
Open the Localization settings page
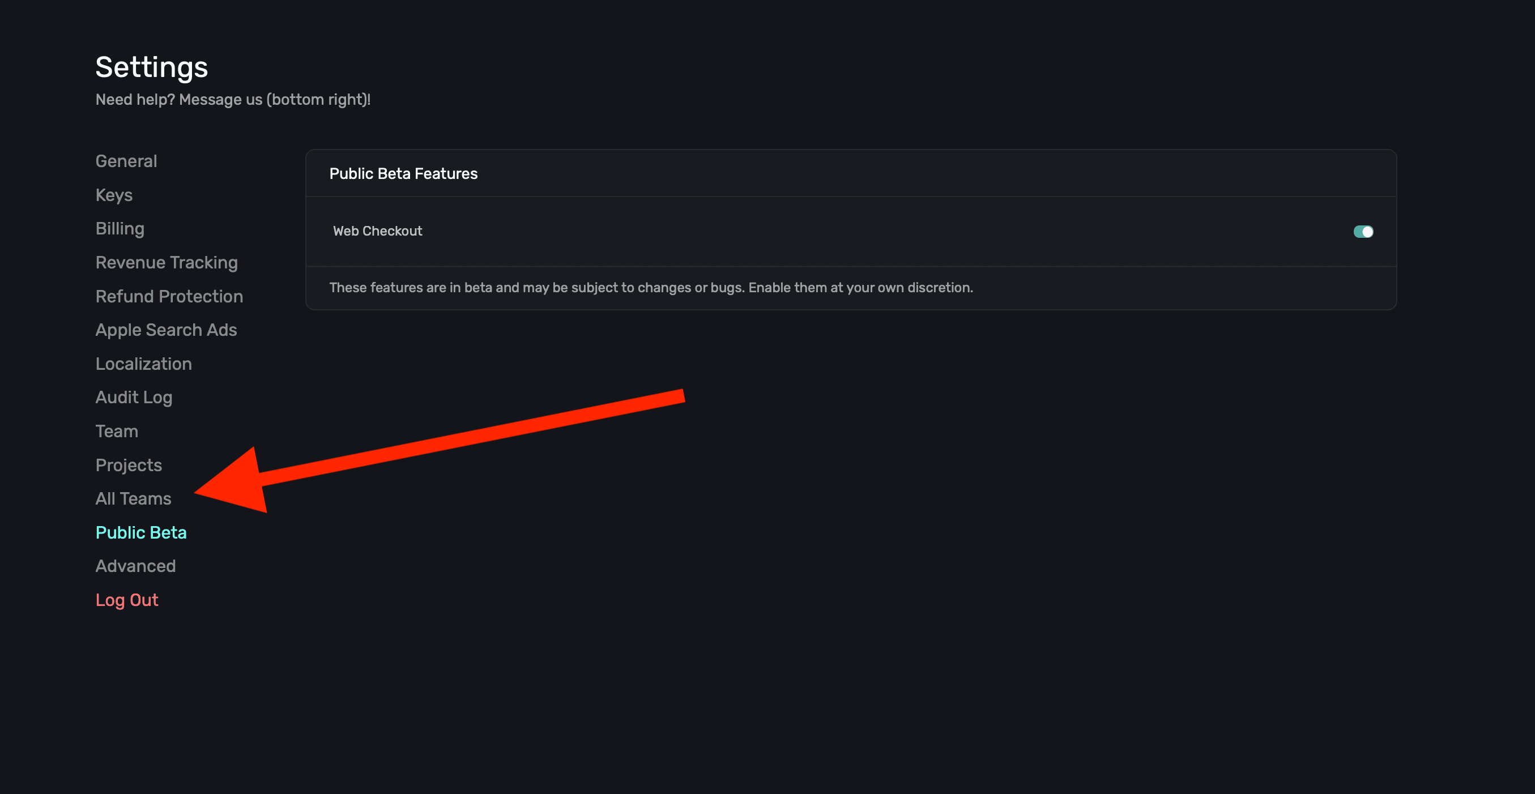tap(144, 364)
